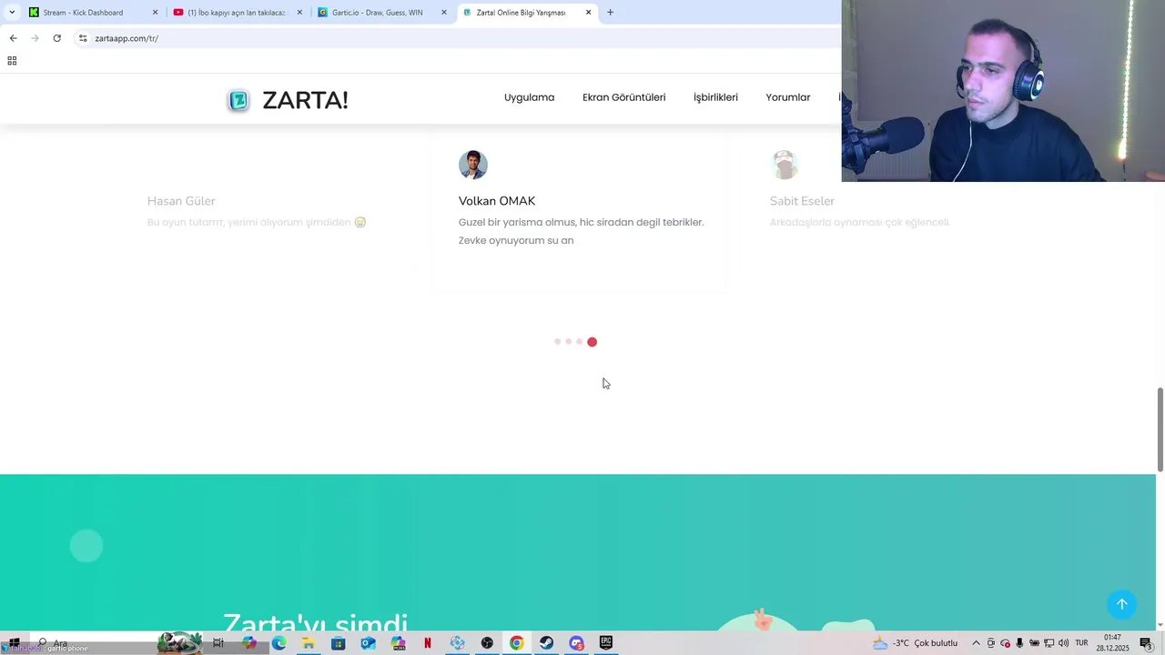Click the Hasan Güler name

pos(181,201)
